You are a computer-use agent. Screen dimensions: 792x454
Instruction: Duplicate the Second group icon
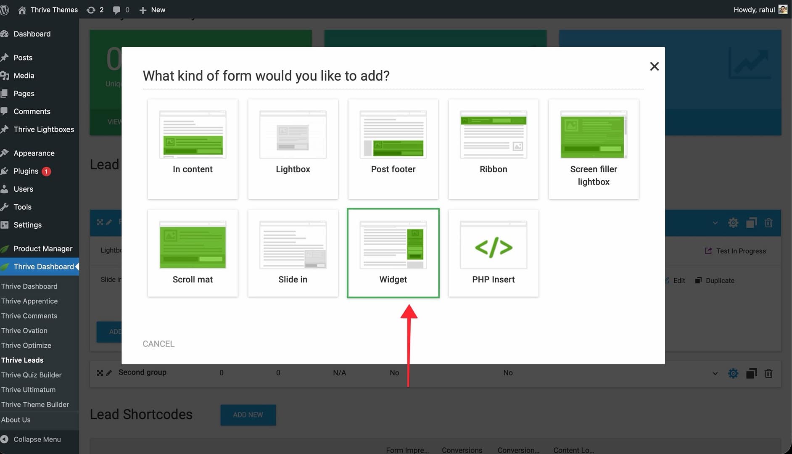(x=751, y=373)
